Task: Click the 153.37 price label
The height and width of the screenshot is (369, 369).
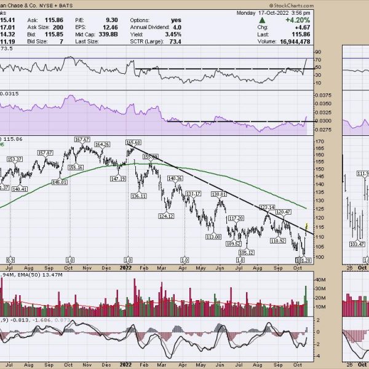Action: 15,159
